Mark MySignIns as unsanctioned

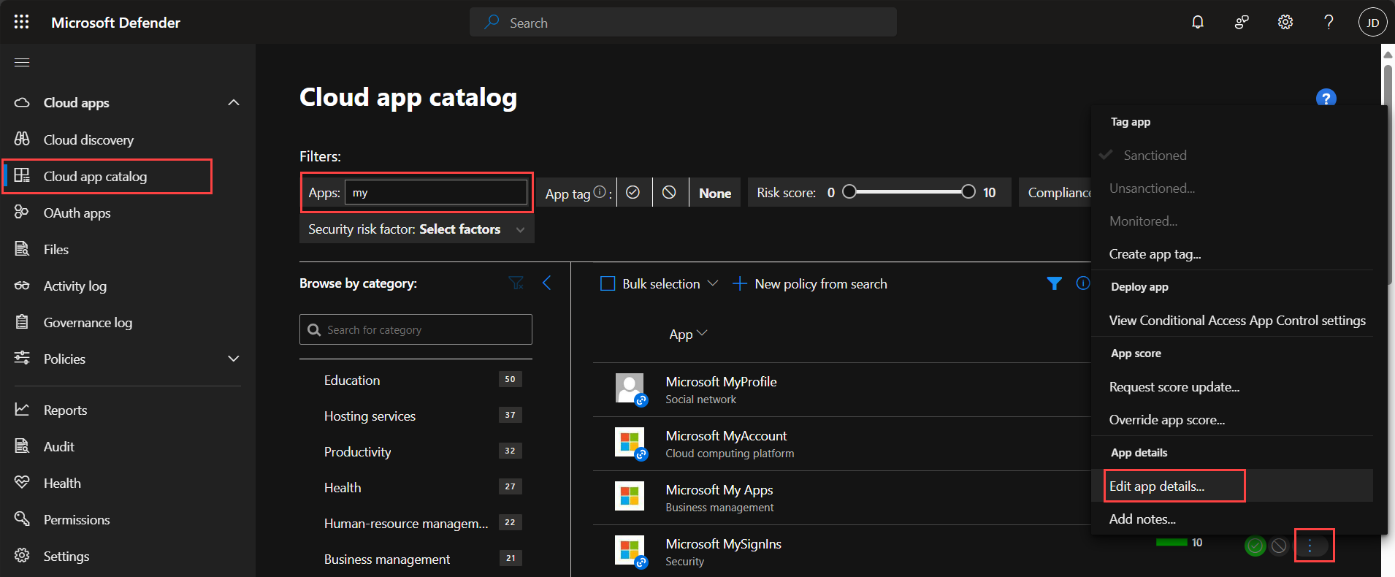[x=1279, y=546]
